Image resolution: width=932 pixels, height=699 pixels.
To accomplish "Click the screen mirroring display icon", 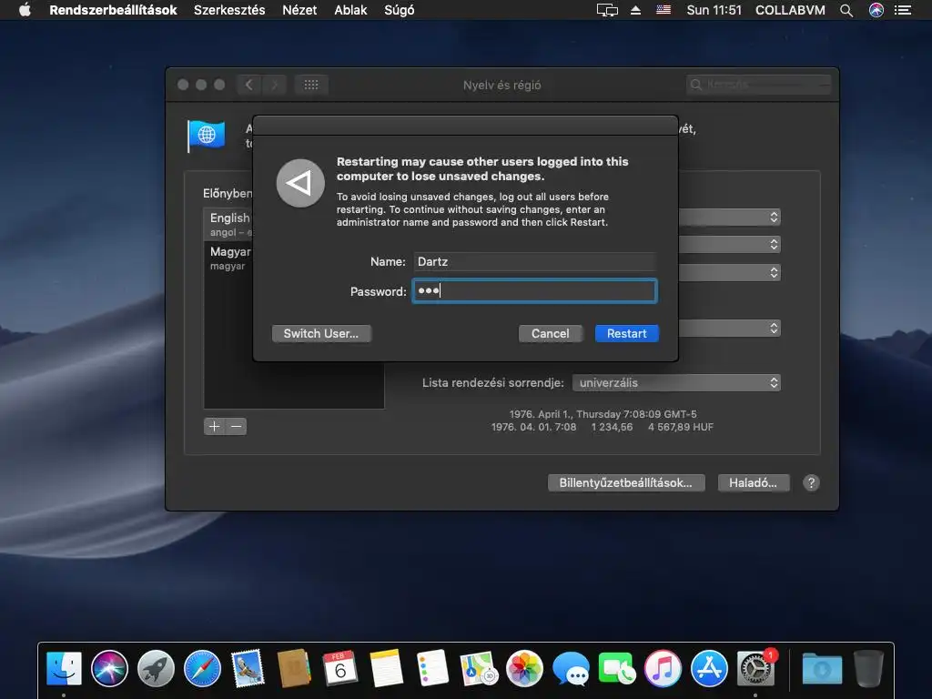I will 607,10.
